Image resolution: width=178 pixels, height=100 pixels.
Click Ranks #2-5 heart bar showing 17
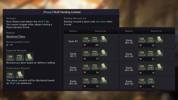point(91,59)
